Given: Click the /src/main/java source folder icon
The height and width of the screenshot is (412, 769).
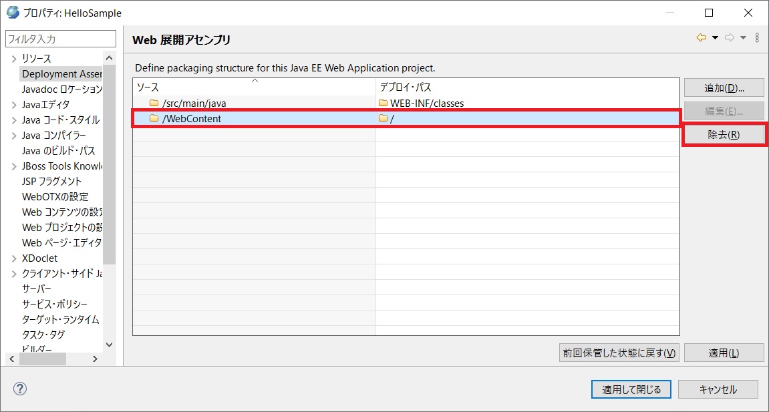Looking at the screenshot, I should pyautogui.click(x=154, y=103).
